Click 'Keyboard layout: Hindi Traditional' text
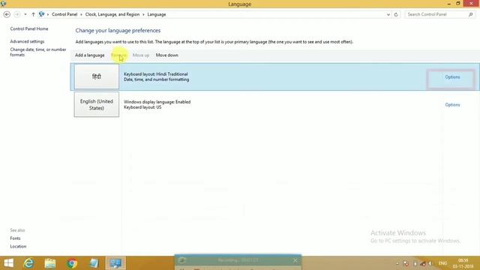The width and height of the screenshot is (480, 270). pos(156,74)
